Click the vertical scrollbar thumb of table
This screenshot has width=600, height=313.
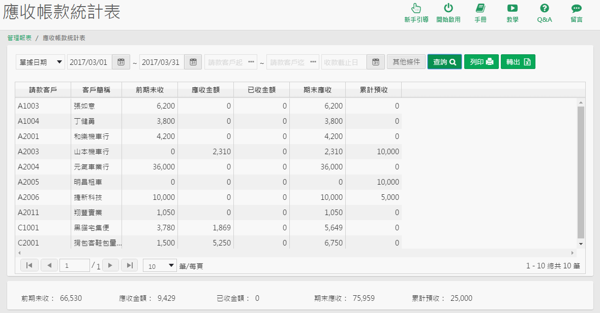pos(581,172)
